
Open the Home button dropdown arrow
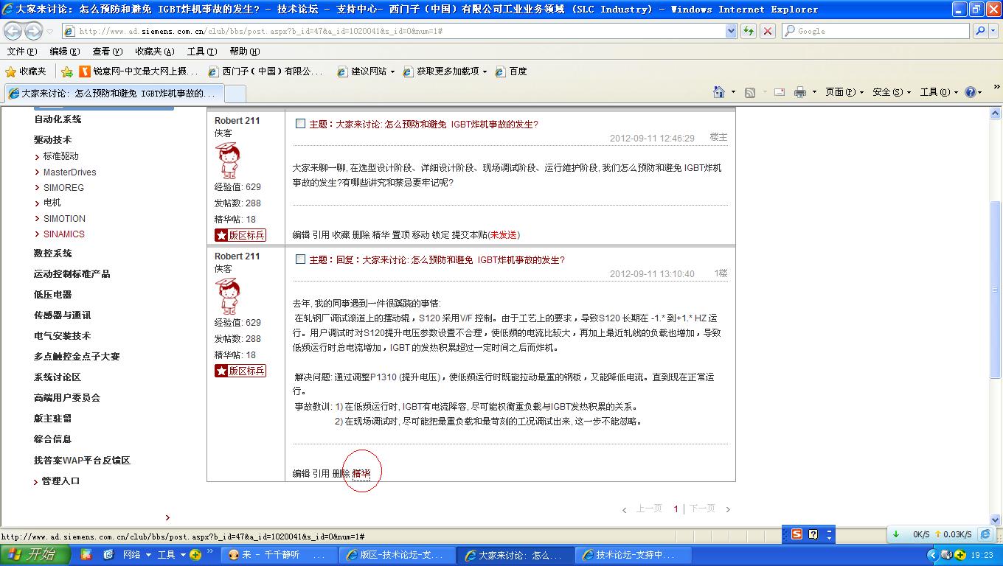pos(733,92)
